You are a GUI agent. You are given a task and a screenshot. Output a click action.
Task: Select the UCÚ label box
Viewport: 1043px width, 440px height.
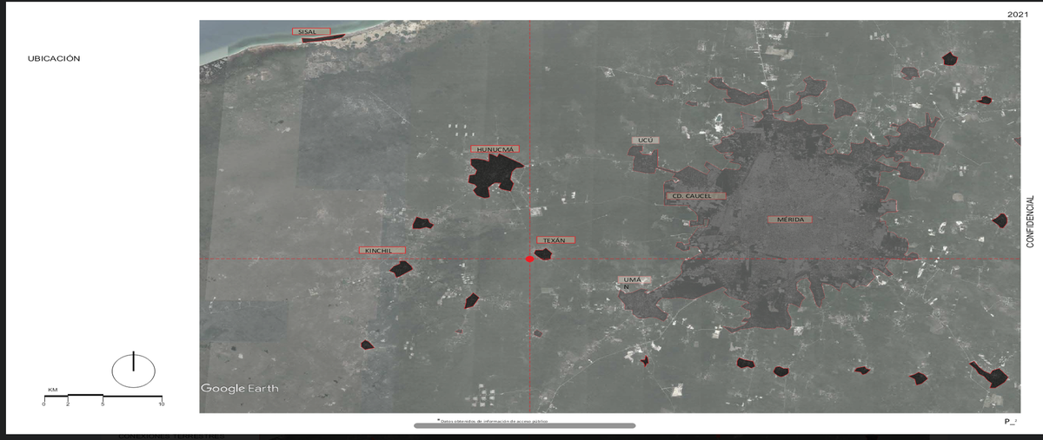[644, 140]
